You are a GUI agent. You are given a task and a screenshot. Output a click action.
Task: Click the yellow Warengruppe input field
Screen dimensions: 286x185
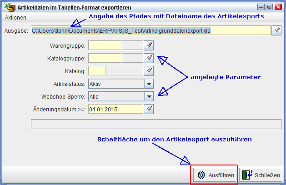[x=105, y=45]
